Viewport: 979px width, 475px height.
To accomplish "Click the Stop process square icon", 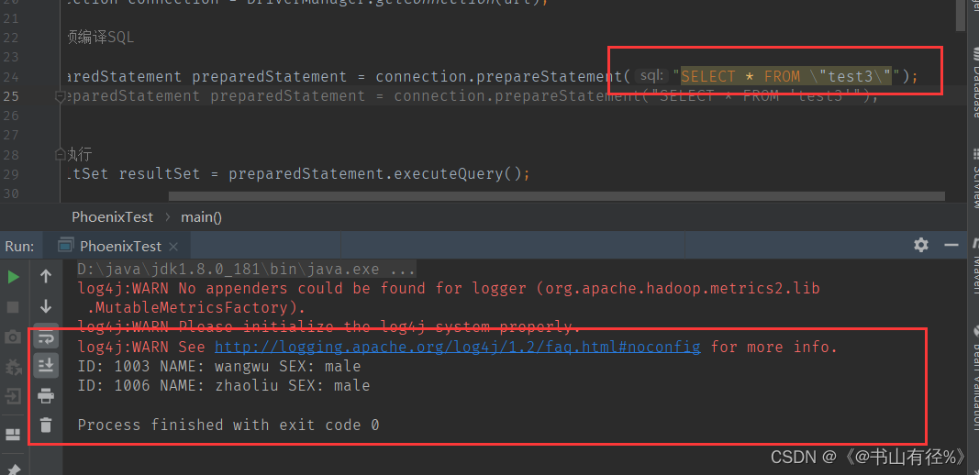I will 13,307.
